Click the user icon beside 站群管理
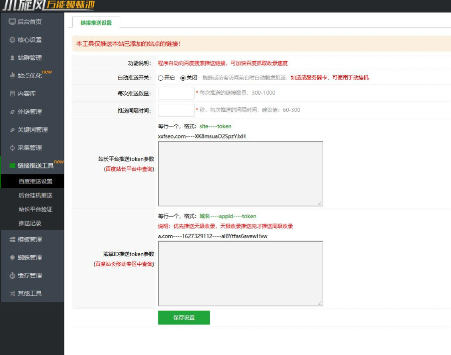Screen dimensions: 451x355 click(x=13, y=58)
